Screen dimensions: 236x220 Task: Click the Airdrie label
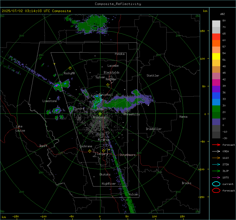[x=103, y=140]
